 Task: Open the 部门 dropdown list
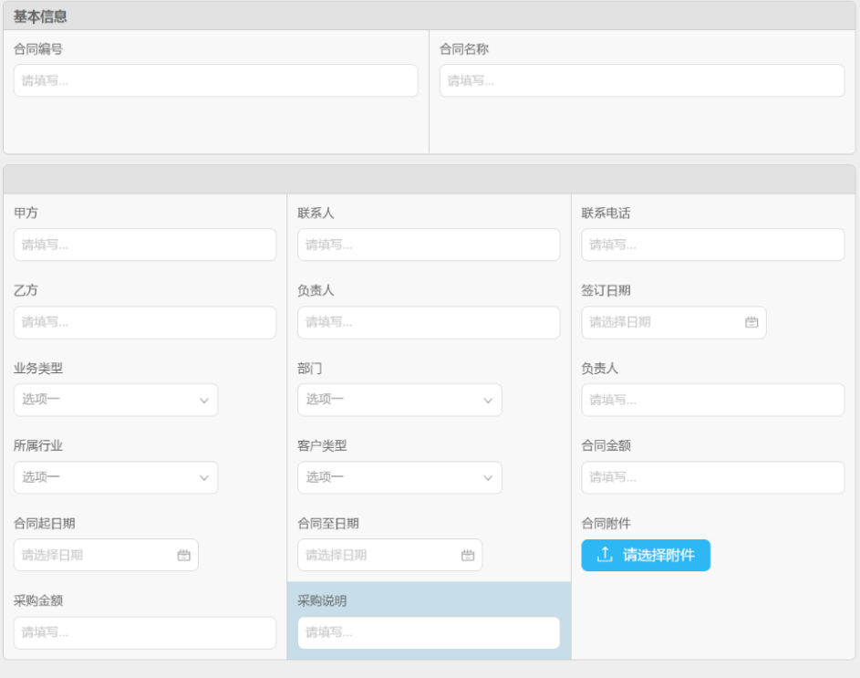[399, 400]
